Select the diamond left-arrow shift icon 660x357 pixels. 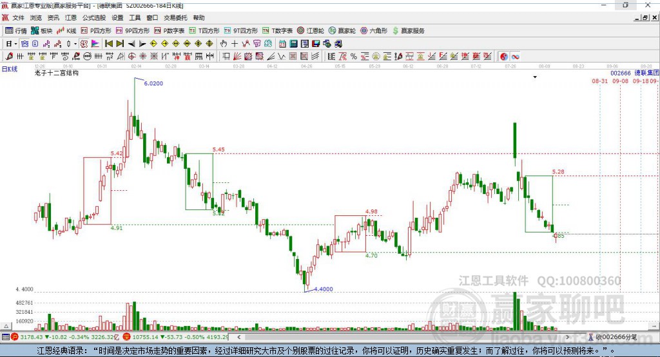pyautogui.click(x=153, y=44)
